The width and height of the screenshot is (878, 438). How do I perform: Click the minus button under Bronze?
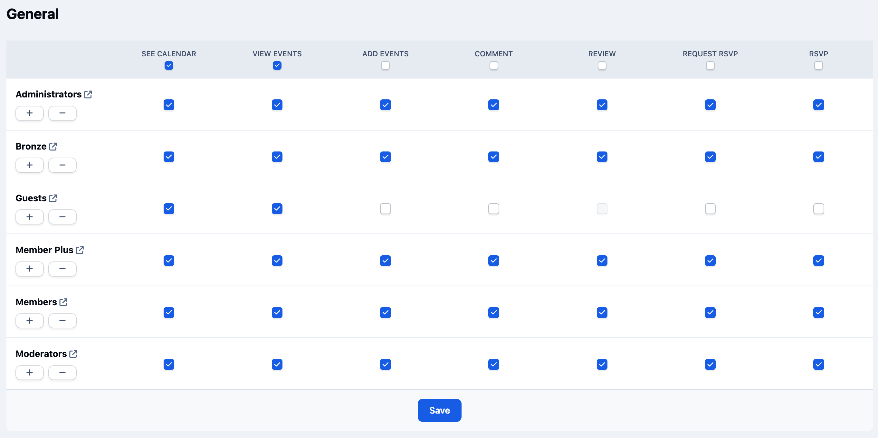coord(62,165)
